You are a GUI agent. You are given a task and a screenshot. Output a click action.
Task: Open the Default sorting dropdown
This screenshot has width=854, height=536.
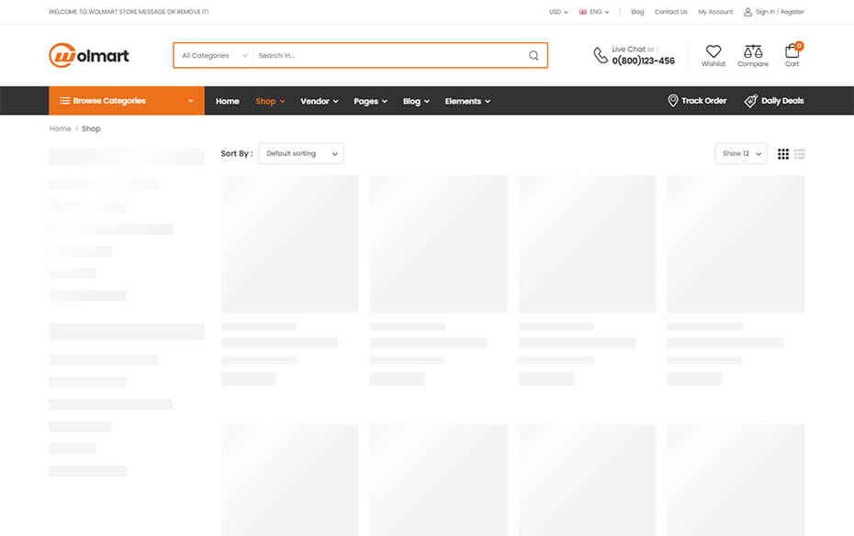coord(301,153)
